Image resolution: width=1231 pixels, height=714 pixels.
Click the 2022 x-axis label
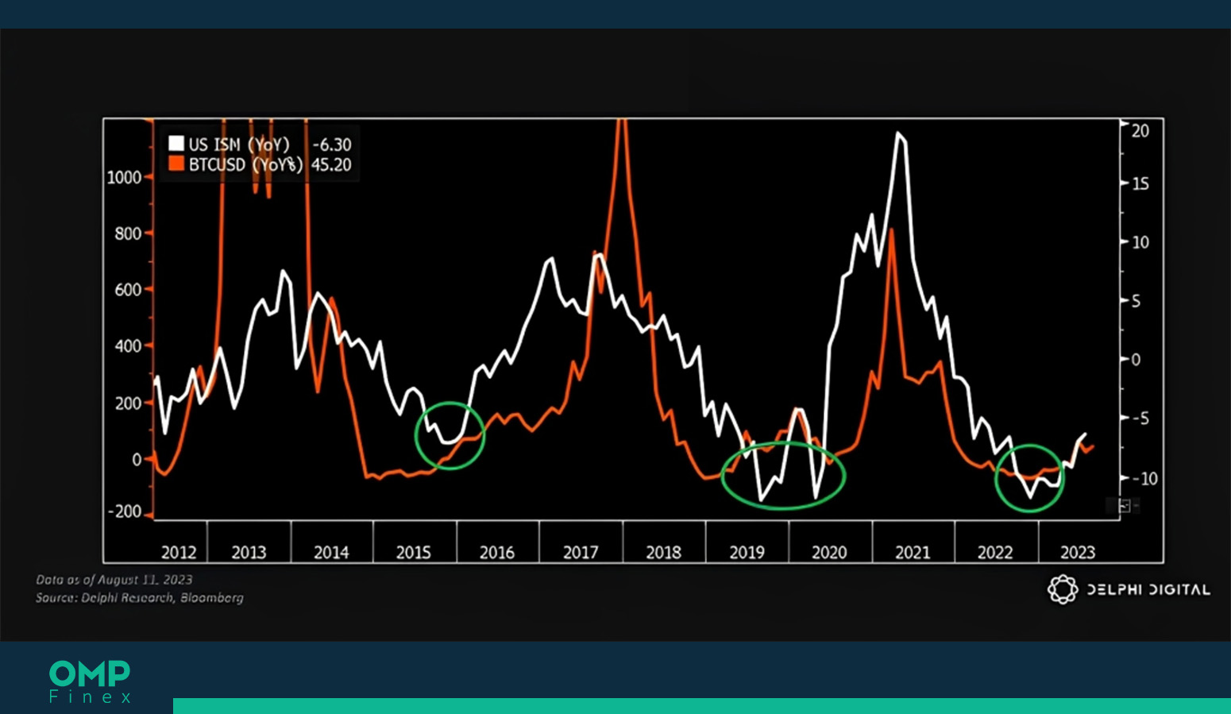[x=995, y=552]
